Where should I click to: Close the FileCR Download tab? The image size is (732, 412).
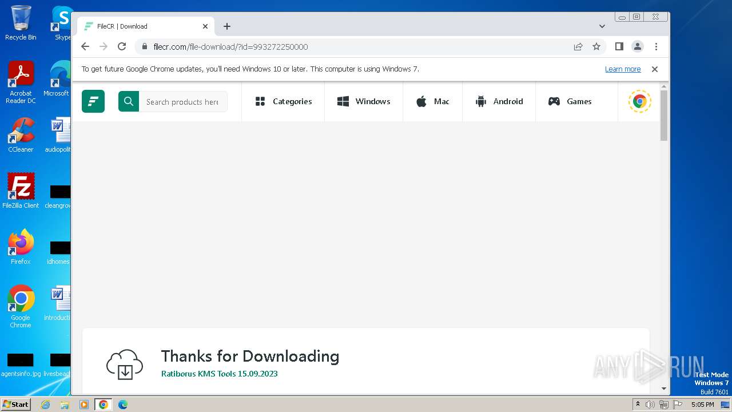click(205, 26)
